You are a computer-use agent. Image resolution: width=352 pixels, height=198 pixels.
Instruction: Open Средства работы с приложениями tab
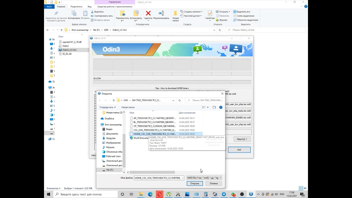[x=115, y=7]
